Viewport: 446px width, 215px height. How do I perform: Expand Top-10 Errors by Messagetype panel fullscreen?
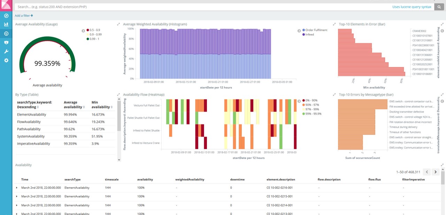[442, 94]
